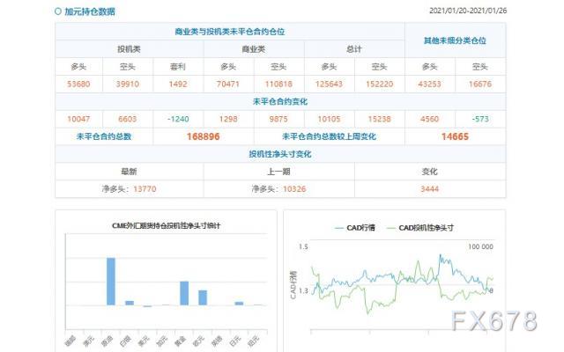Image resolution: width=564 pixels, height=352 pixels.
Task: Click commercial long value 70471
Action: [x=228, y=84]
